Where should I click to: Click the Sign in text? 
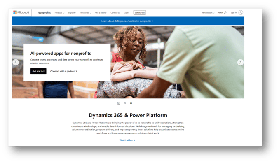coord(234,13)
